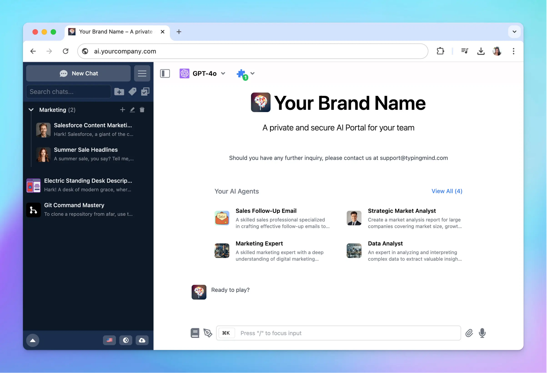Create a new chat folder

(119, 92)
